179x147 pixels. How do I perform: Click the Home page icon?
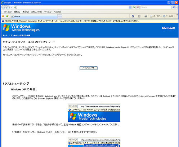point(133,16)
